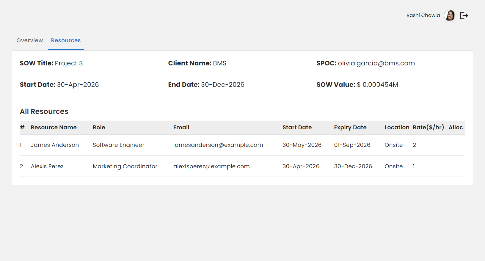The image size is (485, 261).
Task: Sort by Start Date column header
Action: [x=297, y=128]
